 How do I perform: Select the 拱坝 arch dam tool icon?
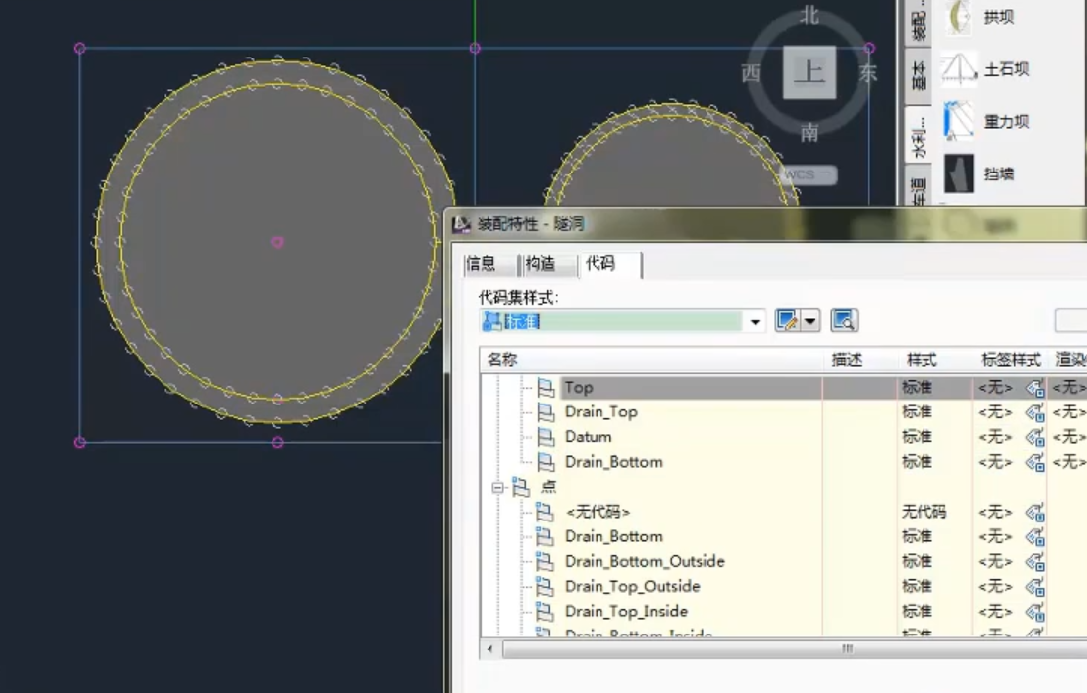(960, 17)
